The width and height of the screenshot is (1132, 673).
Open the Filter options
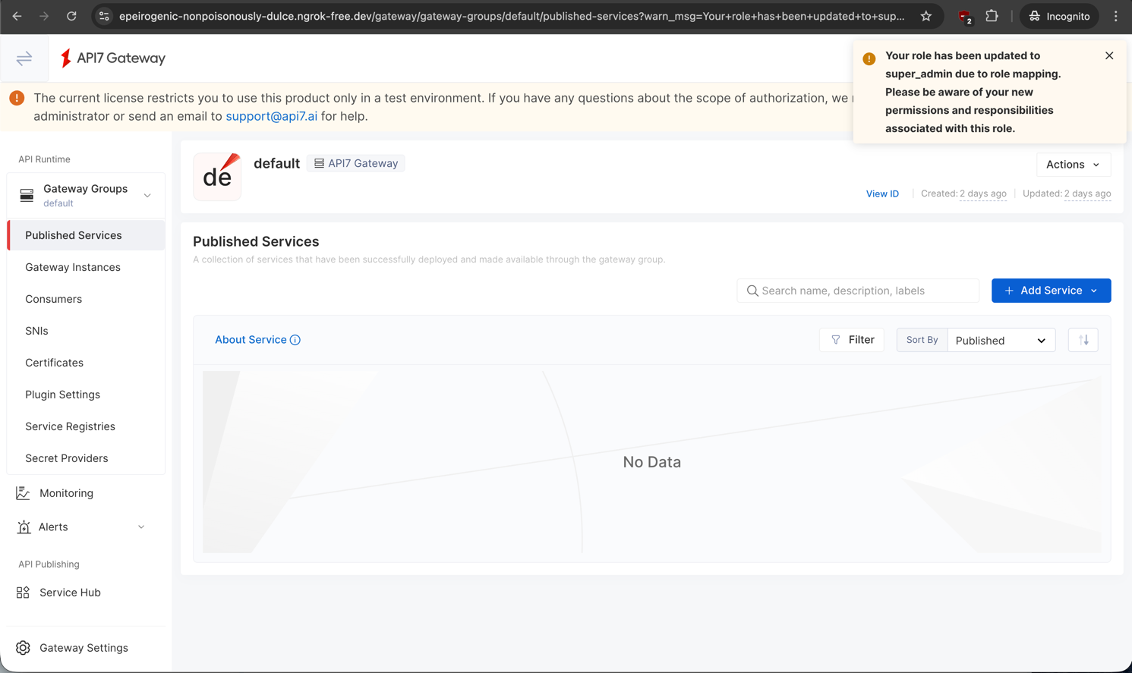pyautogui.click(x=852, y=340)
